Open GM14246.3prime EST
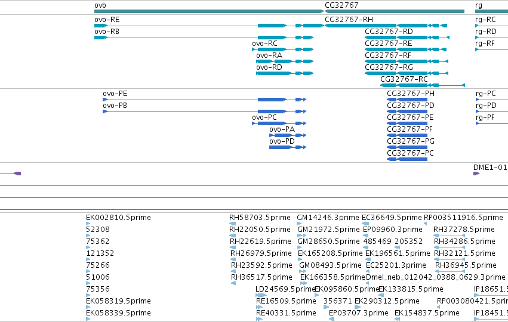The image size is (508, 322). 299,224
